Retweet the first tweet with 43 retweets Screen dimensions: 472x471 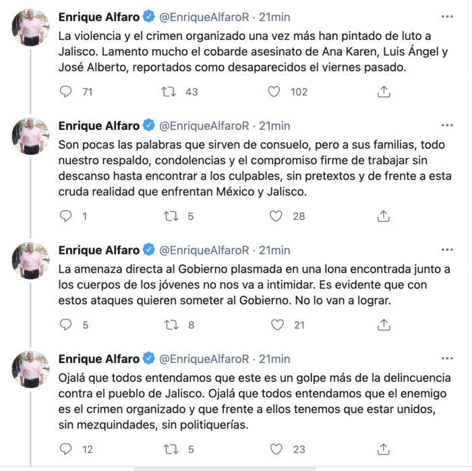pos(169,92)
